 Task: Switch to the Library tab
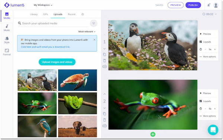click(34, 14)
